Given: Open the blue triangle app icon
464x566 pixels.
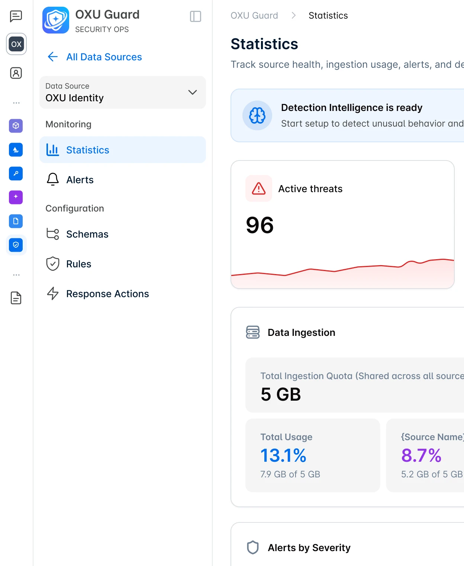Looking at the screenshot, I should tap(16, 150).
